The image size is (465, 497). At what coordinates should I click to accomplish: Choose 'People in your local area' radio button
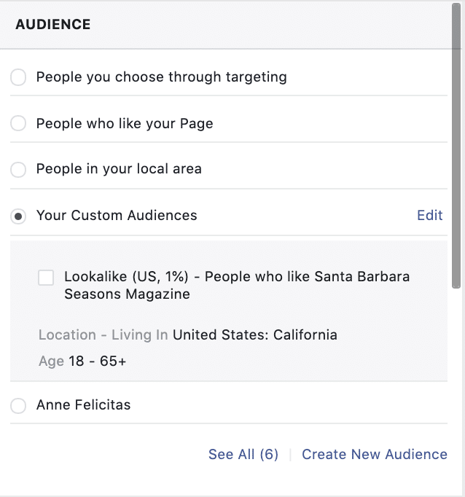(x=18, y=170)
